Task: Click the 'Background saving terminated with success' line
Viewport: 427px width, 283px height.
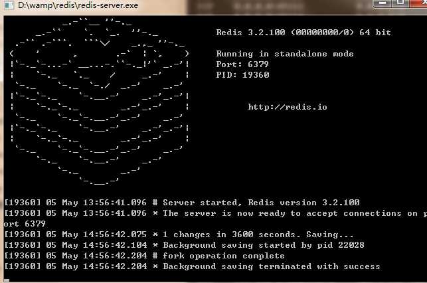Action: 192,266
